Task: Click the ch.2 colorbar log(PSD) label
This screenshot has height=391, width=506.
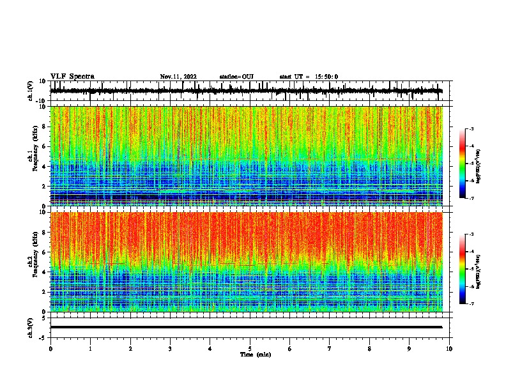Action: click(x=478, y=272)
